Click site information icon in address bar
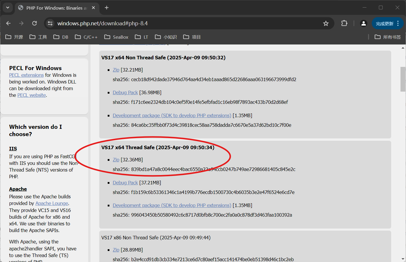 coord(50,23)
